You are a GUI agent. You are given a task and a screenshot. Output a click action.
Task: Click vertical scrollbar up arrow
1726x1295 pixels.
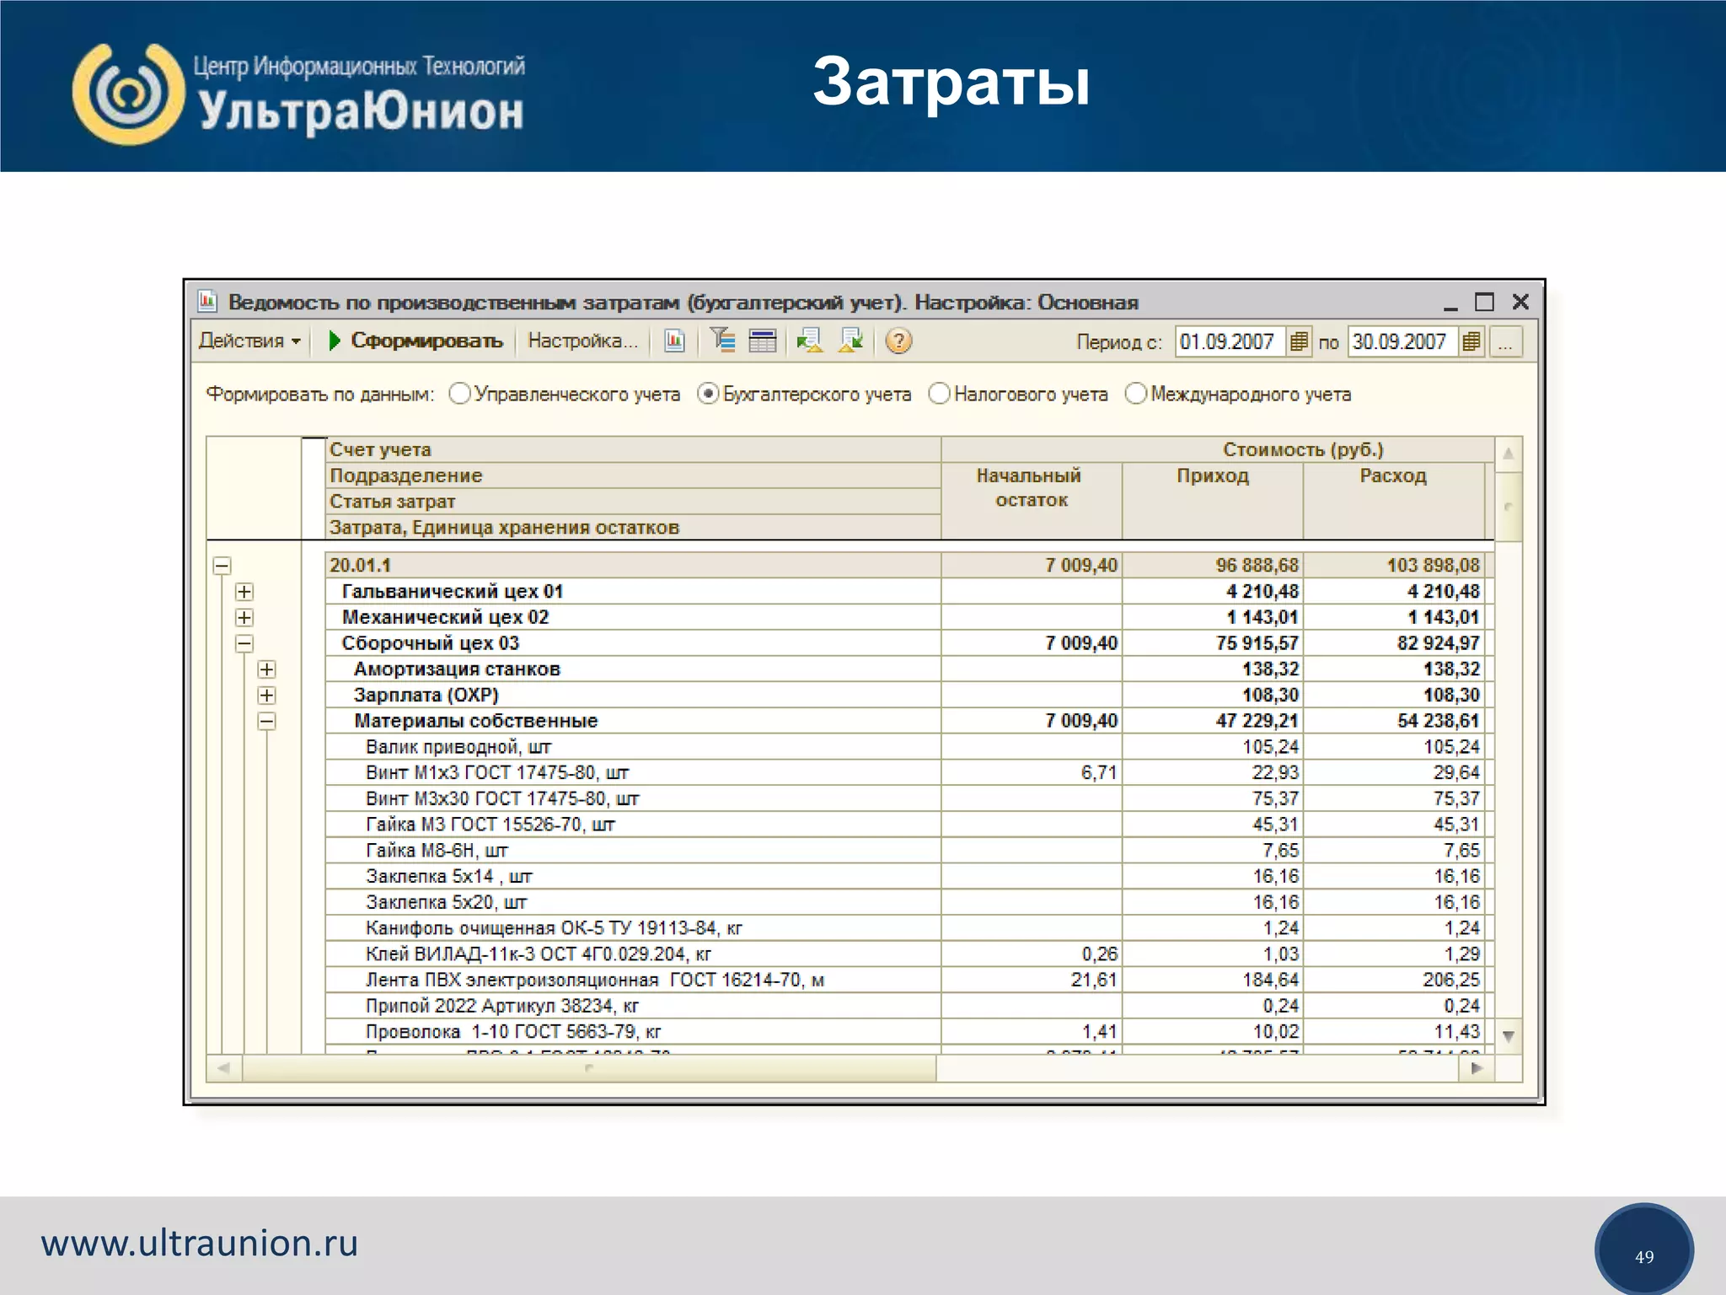tap(1509, 454)
